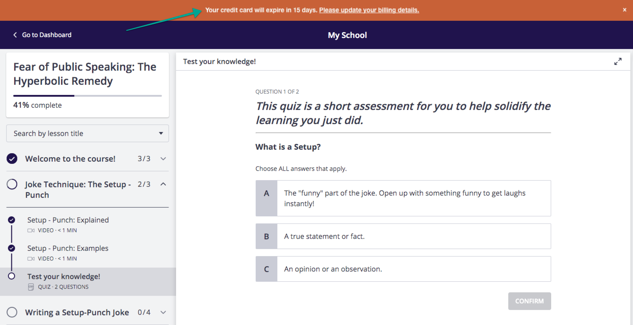This screenshot has width=633, height=325.
Task: Click the completed marker for Setup - Punch: Examples
Action: pyautogui.click(x=12, y=248)
